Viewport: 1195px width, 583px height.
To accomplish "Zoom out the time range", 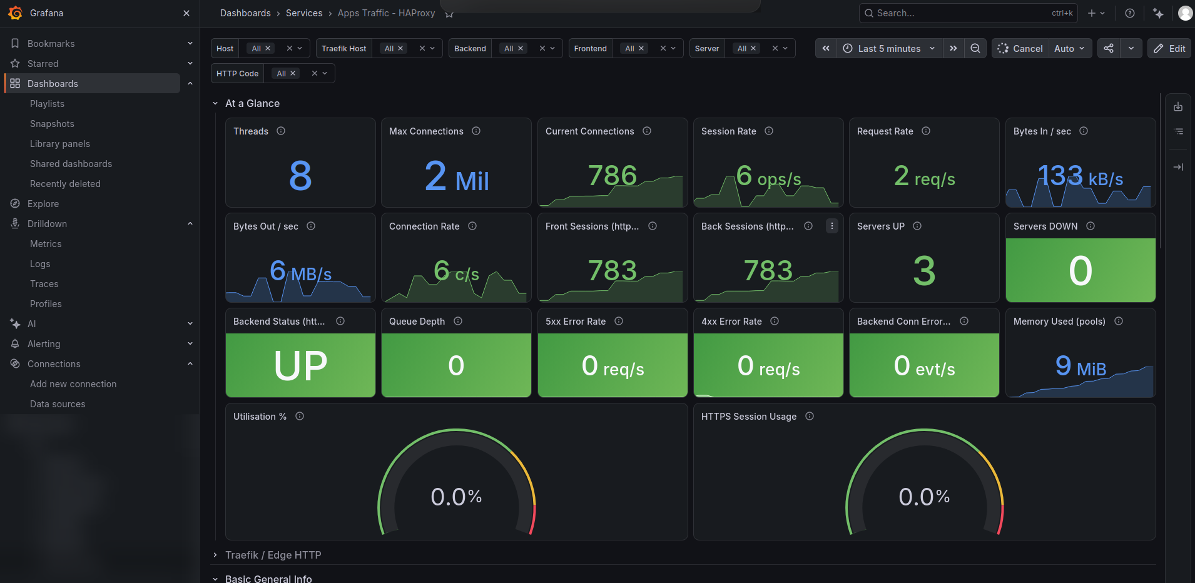I will coord(975,48).
